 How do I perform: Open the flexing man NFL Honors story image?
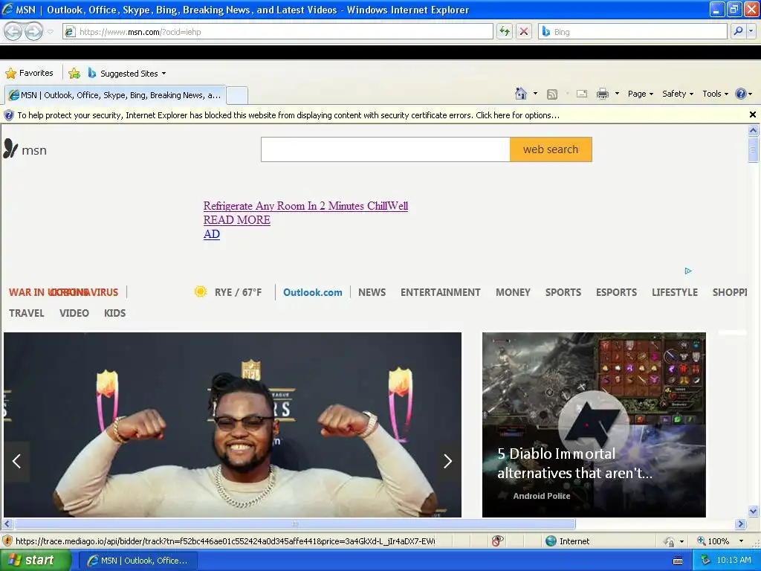pos(233,425)
